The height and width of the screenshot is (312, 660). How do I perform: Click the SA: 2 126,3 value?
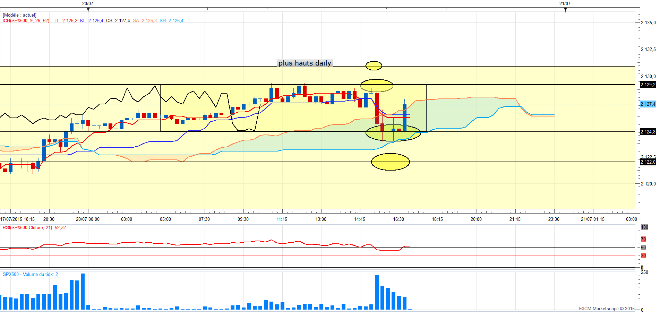click(145, 21)
